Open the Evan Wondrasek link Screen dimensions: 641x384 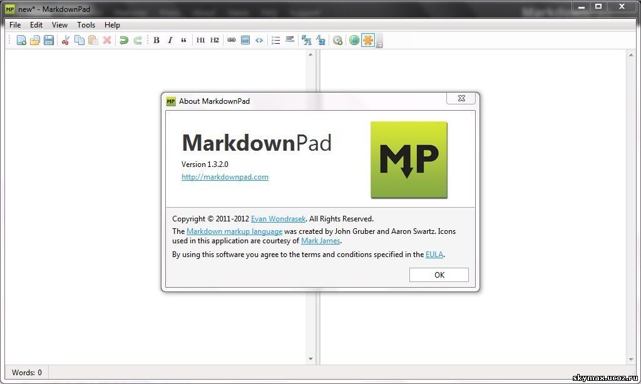click(278, 219)
